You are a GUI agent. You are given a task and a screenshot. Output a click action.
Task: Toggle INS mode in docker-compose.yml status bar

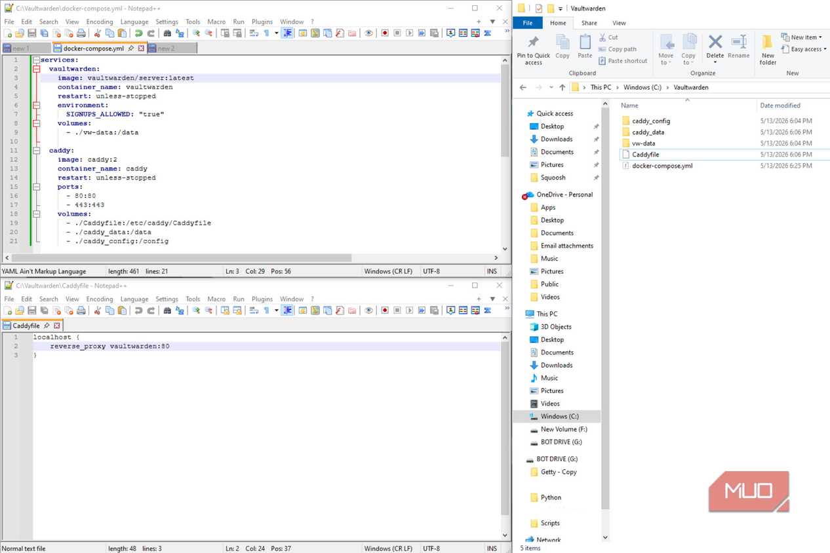(492, 271)
